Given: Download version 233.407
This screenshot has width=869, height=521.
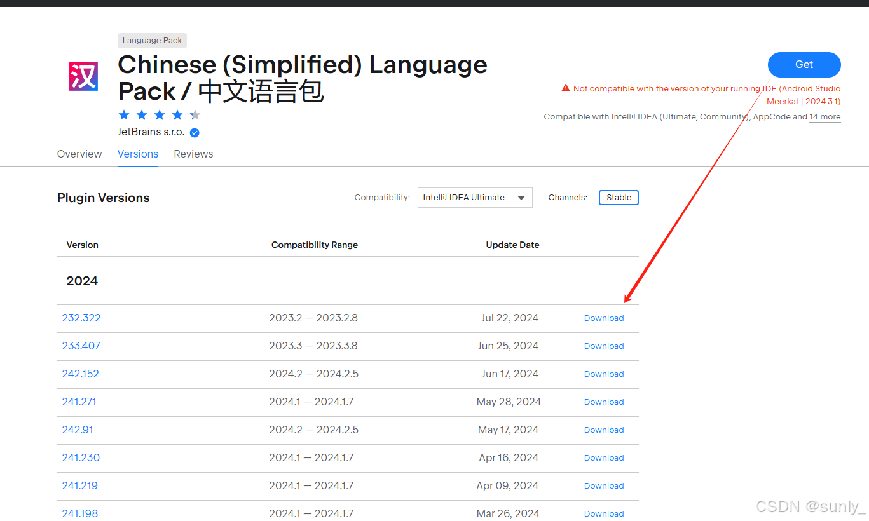Looking at the screenshot, I should tap(604, 346).
